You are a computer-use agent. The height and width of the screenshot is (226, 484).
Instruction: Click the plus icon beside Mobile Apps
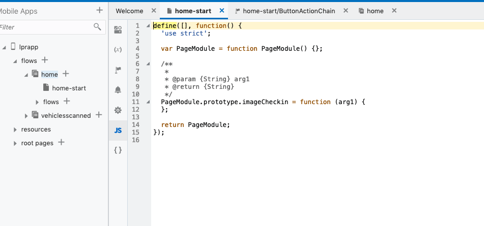(x=99, y=10)
